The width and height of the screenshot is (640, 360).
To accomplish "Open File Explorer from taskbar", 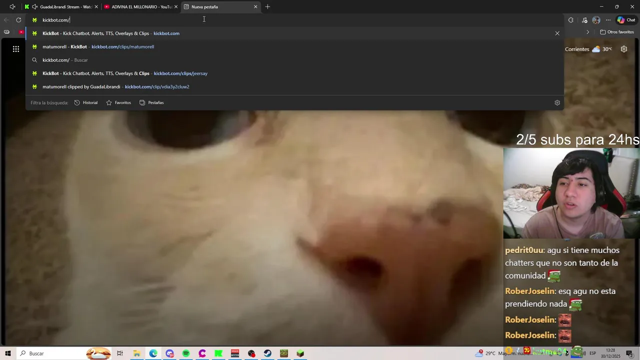I will click(136, 353).
